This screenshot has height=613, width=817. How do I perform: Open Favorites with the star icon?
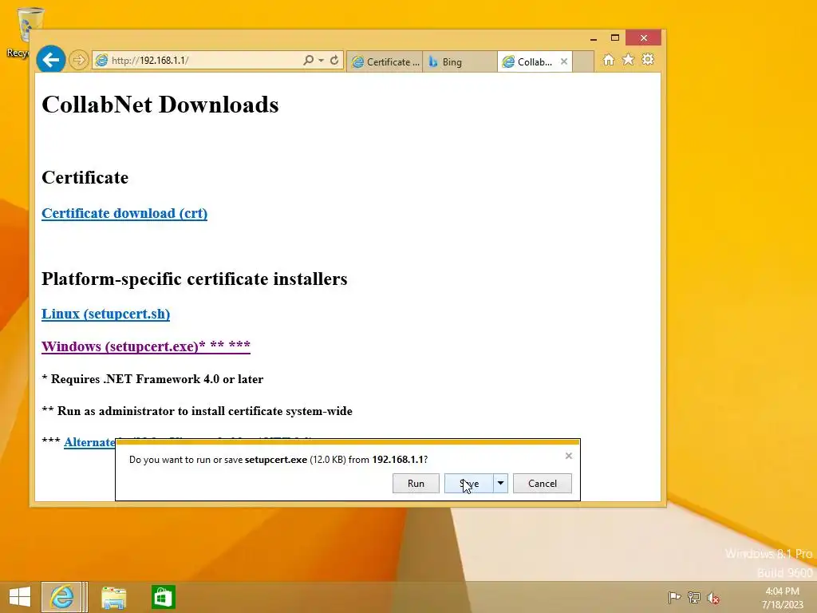coord(629,59)
